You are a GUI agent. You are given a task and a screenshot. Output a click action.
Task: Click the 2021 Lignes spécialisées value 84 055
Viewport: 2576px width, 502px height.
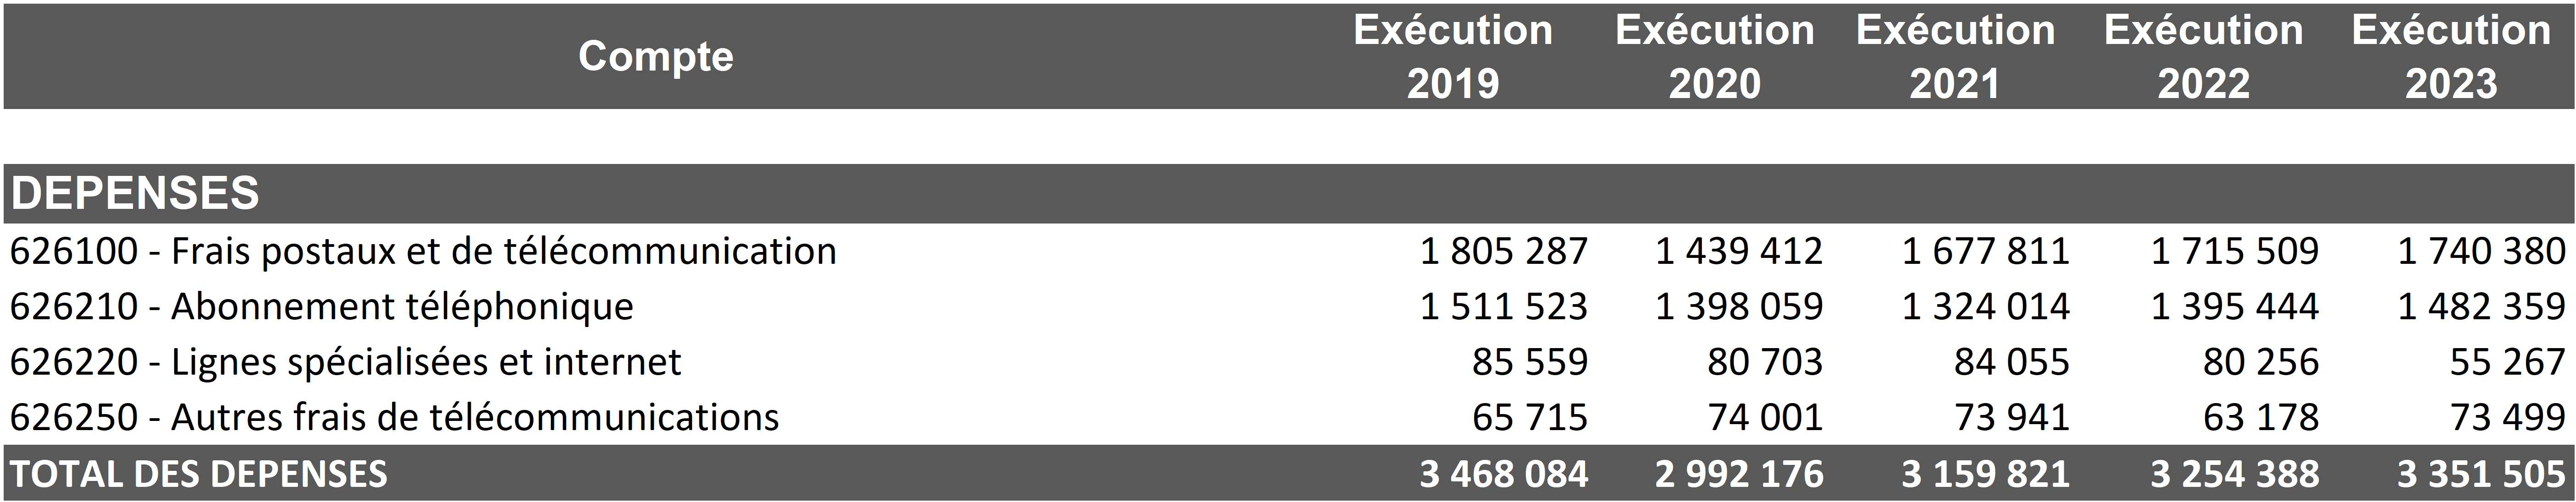tap(2011, 362)
